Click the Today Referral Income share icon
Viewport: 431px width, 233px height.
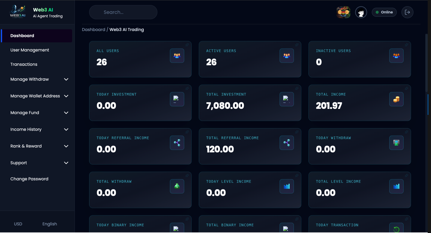coord(177,143)
